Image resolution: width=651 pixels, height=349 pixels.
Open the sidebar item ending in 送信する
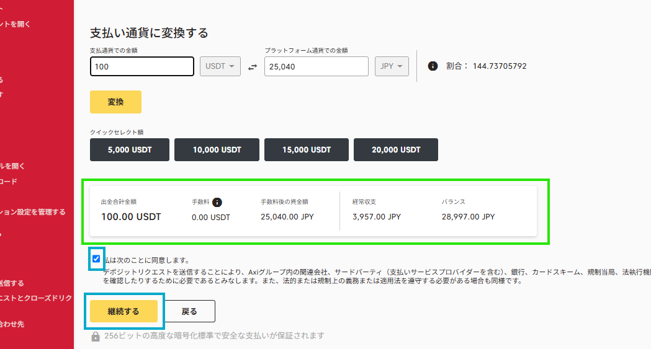[12, 283]
